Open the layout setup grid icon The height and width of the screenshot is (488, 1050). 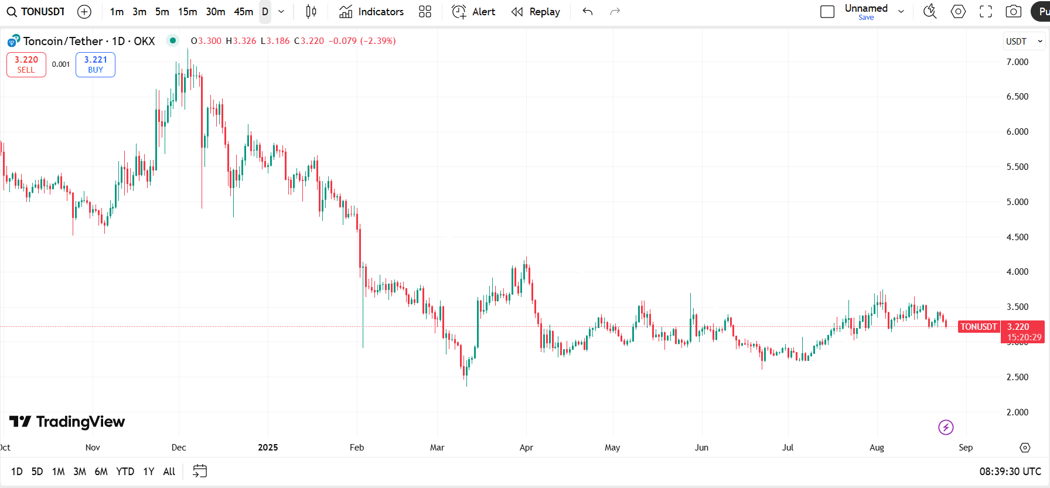click(425, 12)
